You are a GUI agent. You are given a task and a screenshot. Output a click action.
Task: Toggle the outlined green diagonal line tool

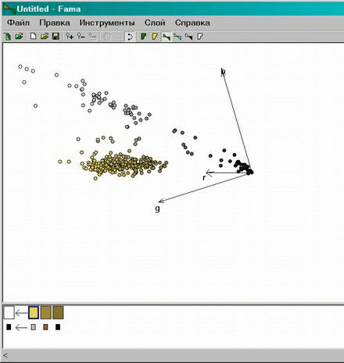tap(177, 37)
